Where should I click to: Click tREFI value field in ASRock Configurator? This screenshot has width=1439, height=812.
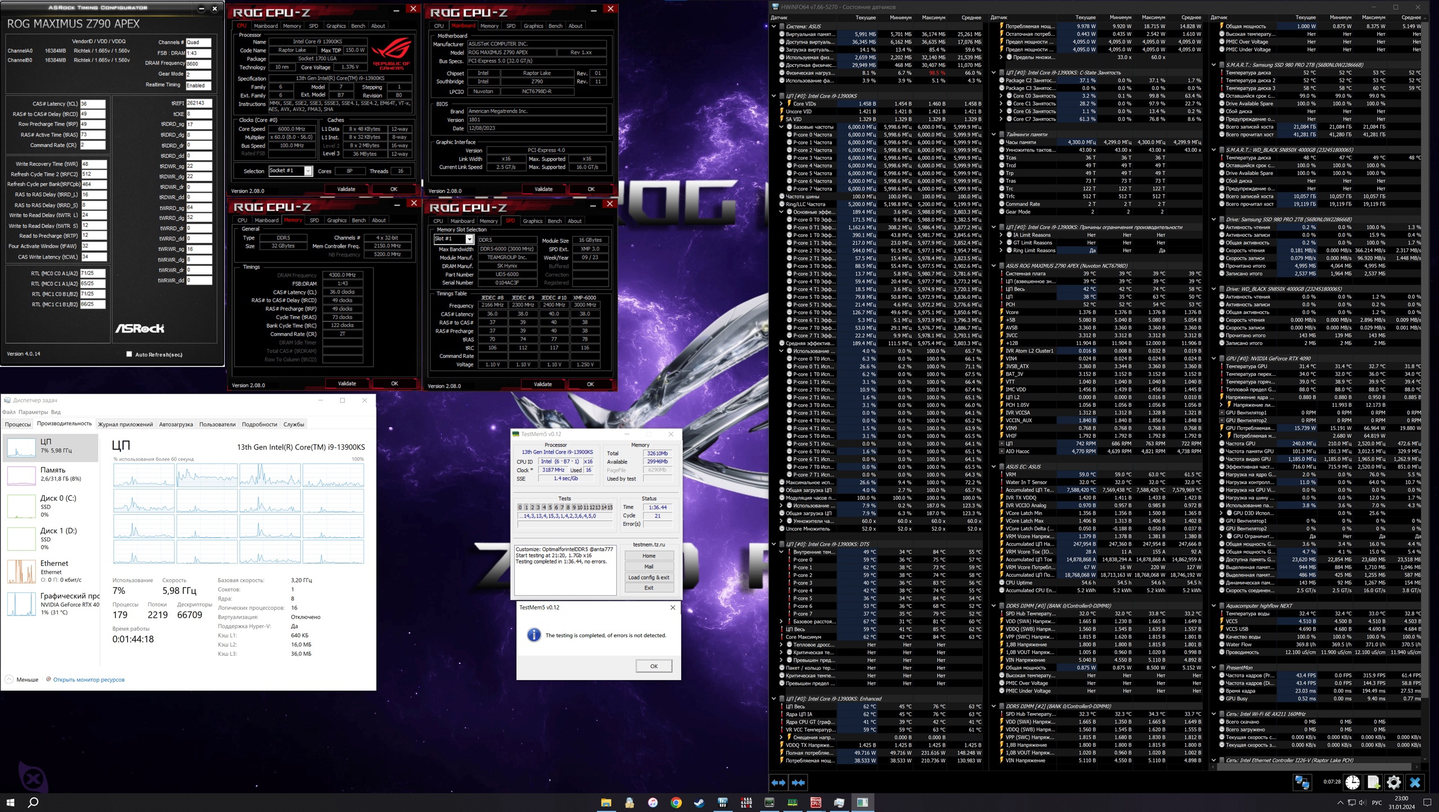point(199,103)
